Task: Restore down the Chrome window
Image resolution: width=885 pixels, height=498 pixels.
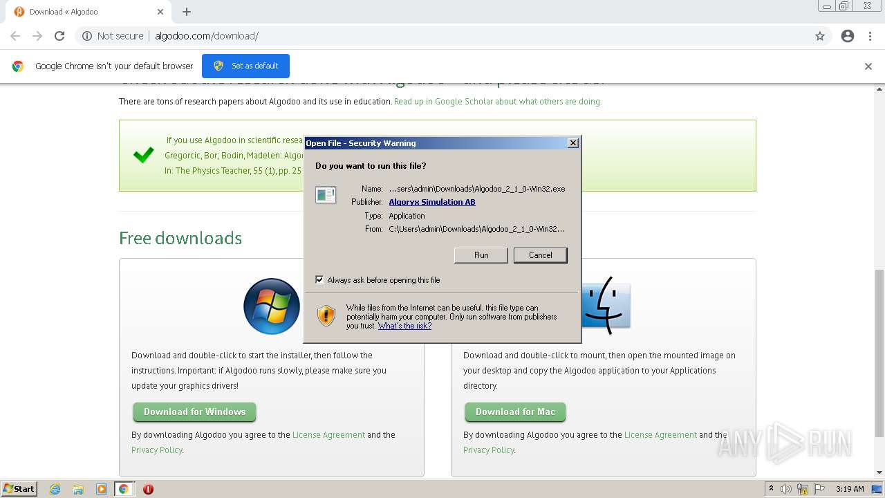Action: [x=844, y=6]
